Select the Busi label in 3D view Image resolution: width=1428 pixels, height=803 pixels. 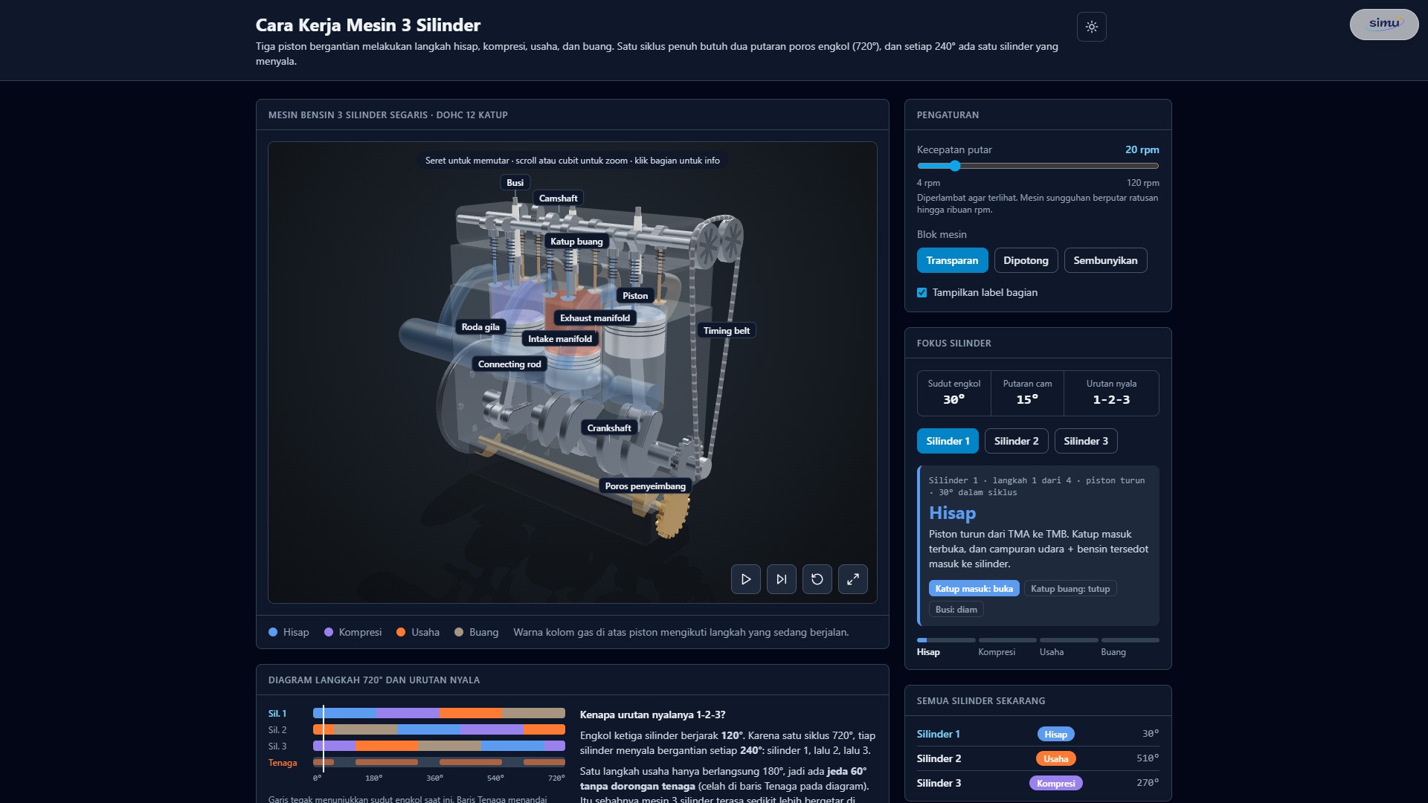515,183
